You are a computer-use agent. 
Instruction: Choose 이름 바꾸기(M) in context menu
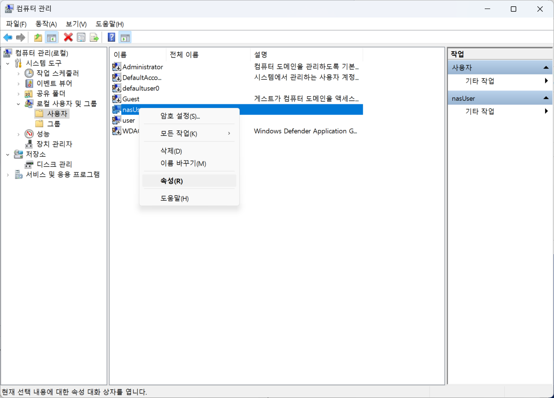(189, 163)
